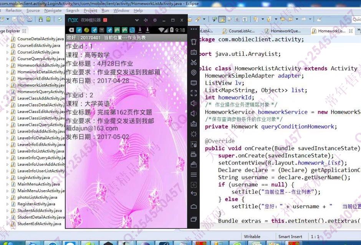Open the Run menu

(105, 11)
